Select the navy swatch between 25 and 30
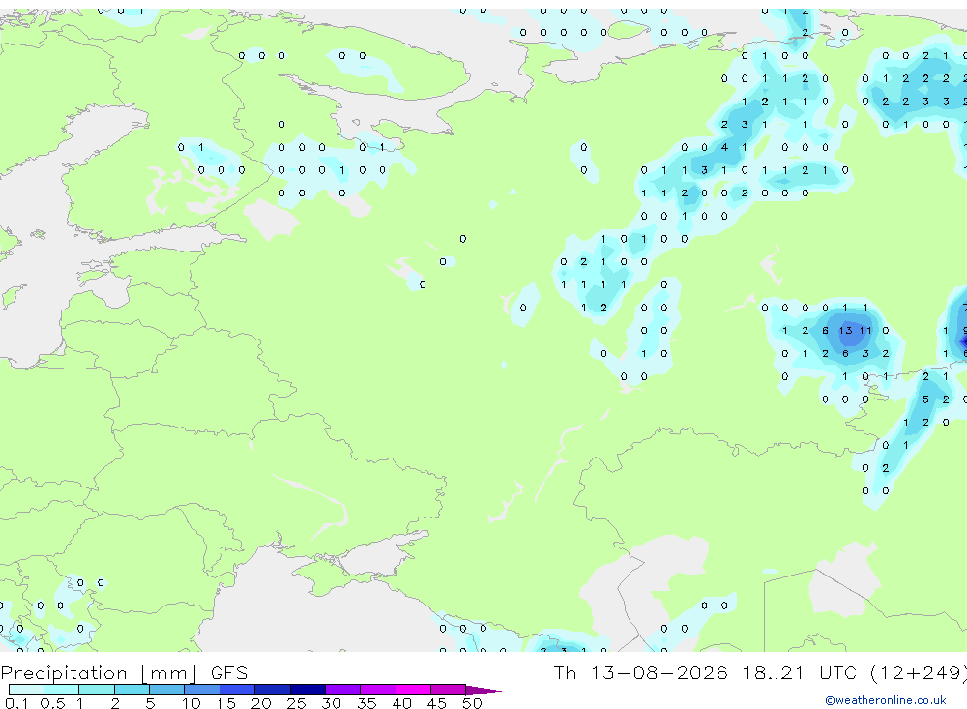Viewport: 967px width, 709px height. pyautogui.click(x=308, y=690)
